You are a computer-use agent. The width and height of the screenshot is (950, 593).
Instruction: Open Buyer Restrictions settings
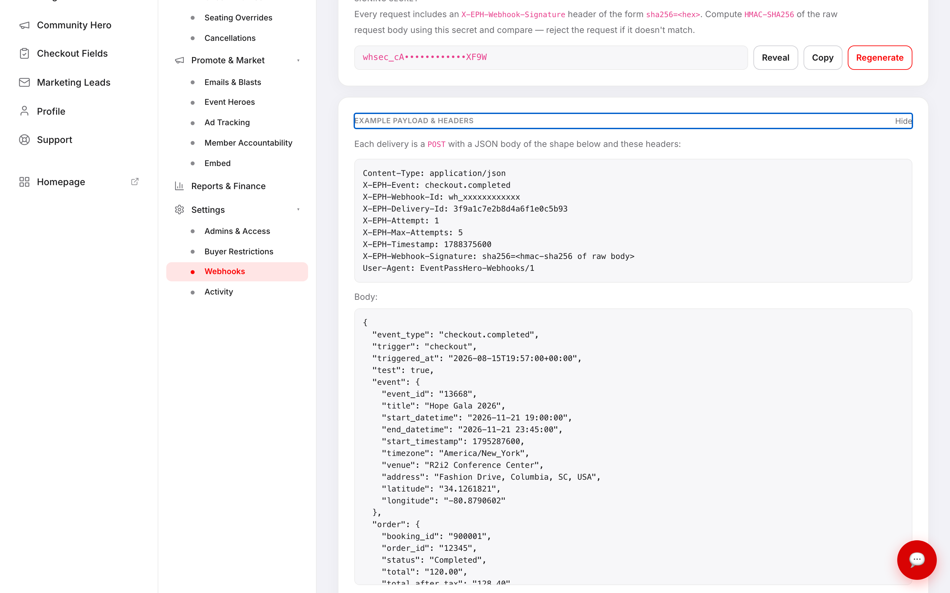pos(239,251)
